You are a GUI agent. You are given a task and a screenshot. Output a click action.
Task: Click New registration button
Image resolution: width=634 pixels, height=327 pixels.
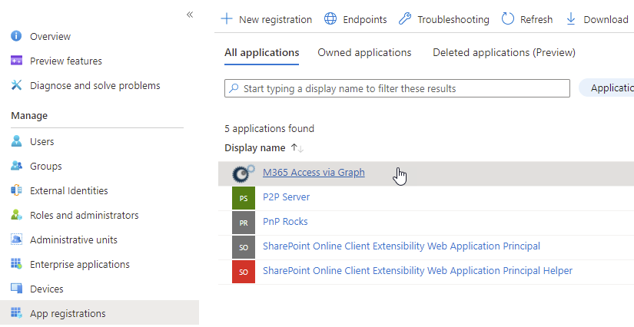[x=267, y=19]
